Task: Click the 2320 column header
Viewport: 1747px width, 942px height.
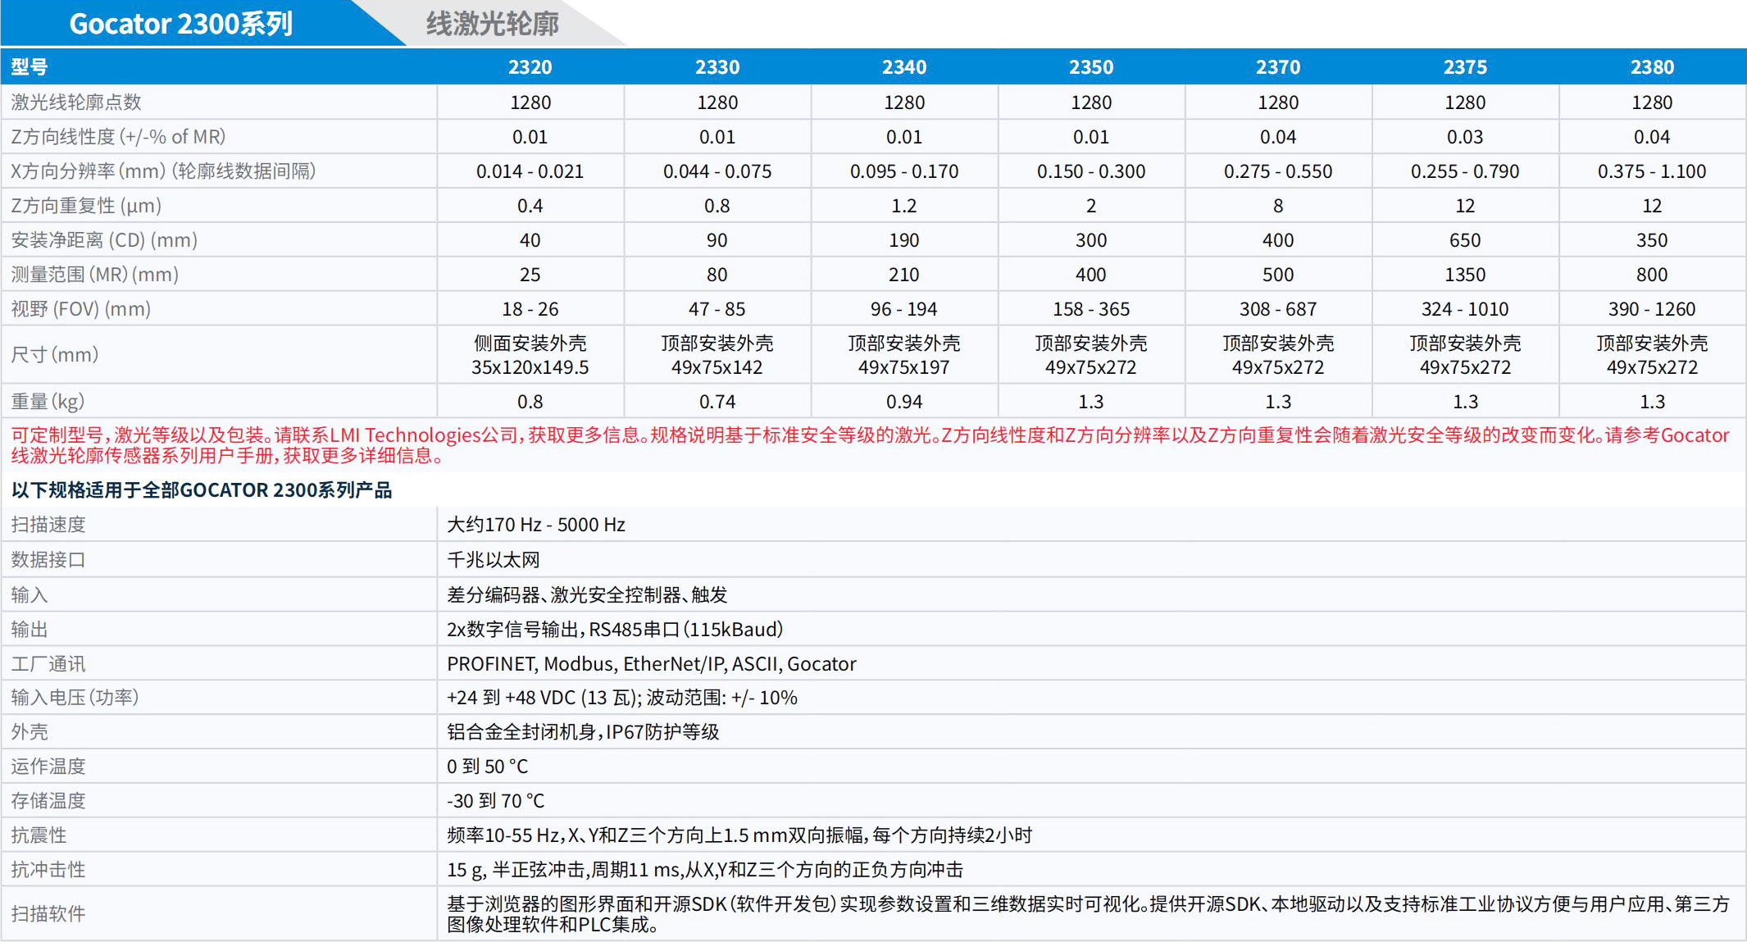Action: click(530, 66)
